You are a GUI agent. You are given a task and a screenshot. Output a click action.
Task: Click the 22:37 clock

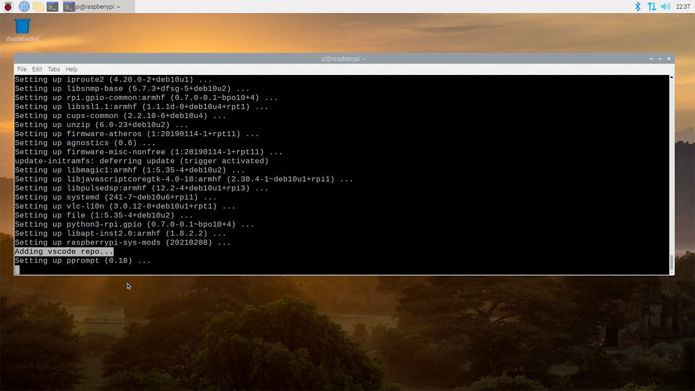683,6
